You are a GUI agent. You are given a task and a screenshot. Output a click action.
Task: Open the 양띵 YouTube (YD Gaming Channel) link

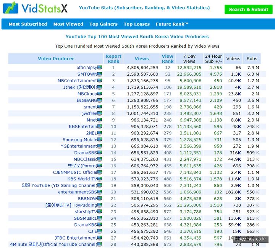point(59,185)
